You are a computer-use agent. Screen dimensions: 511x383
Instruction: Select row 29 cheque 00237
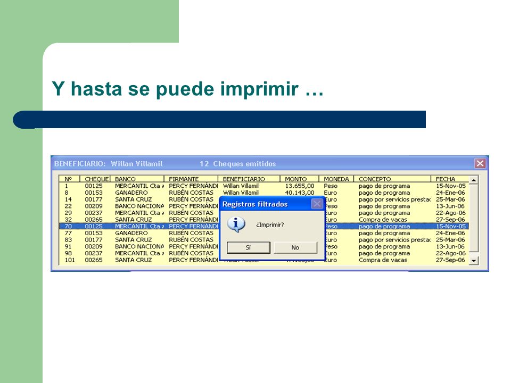pos(263,213)
